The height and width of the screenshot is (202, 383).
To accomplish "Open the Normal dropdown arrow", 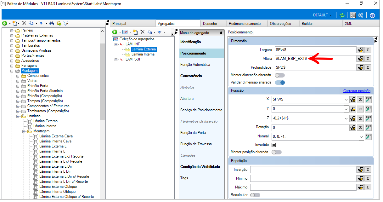I will click(x=361, y=137).
